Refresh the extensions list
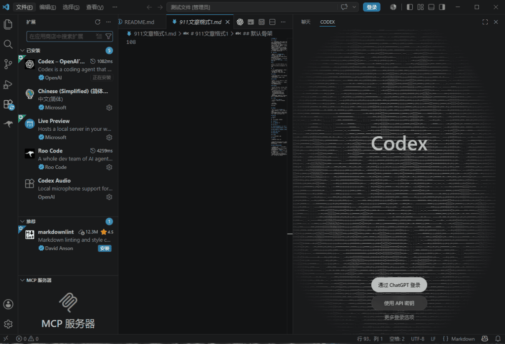The width and height of the screenshot is (505, 344). click(x=98, y=22)
